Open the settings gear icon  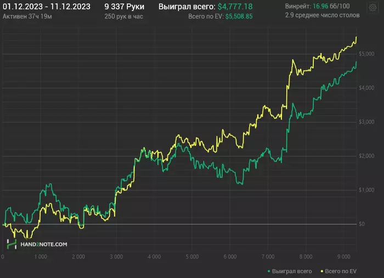pyautogui.click(x=372, y=8)
